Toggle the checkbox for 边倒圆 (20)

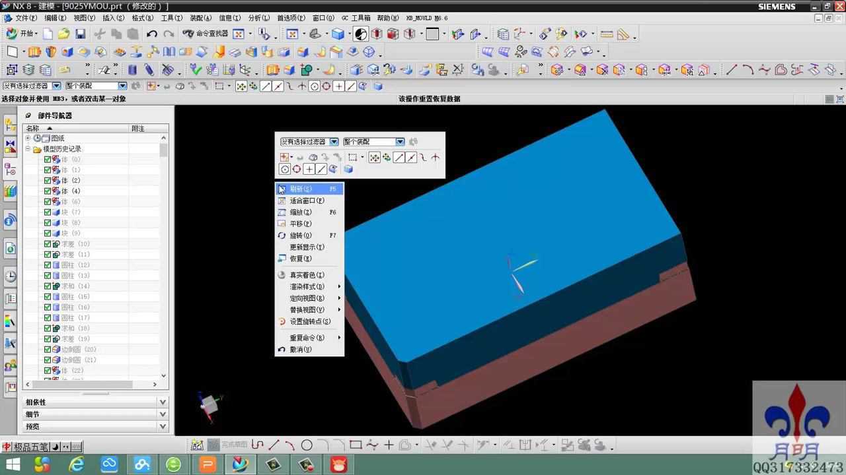(48, 350)
